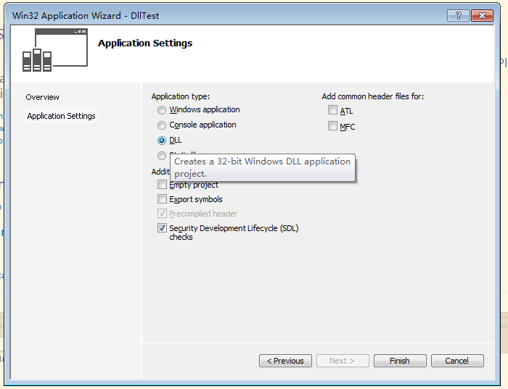
Task: Select the DLL application type
Action: 162,141
